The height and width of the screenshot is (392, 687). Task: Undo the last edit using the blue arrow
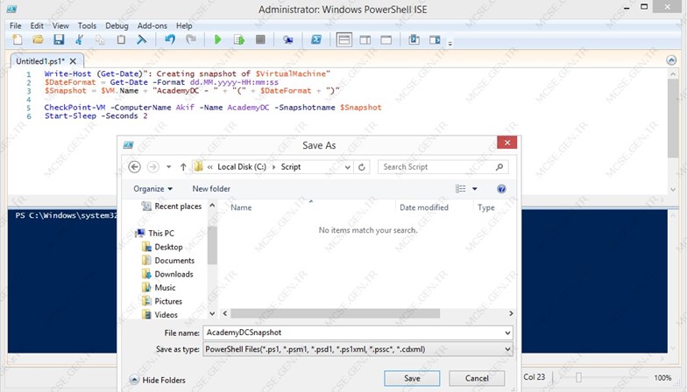[170, 40]
